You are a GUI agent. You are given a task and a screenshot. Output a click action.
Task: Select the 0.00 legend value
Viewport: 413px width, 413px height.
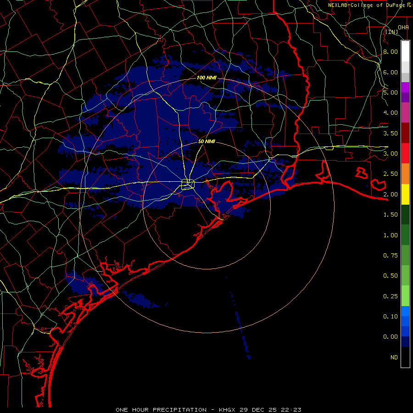391,337
